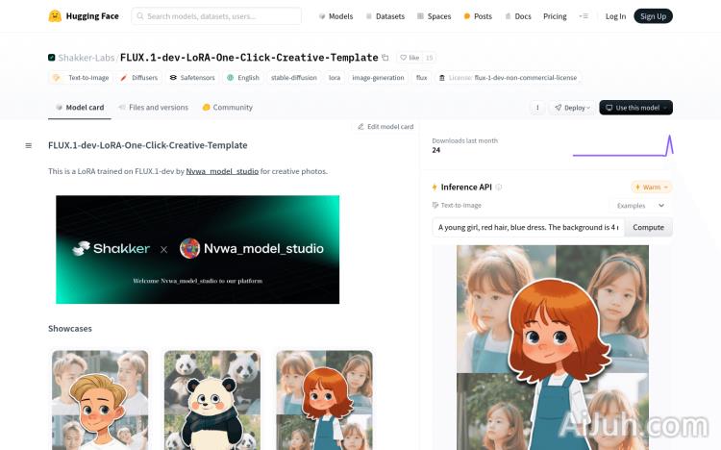Select the Safetensors tag
This screenshot has width=721, height=450.
point(192,77)
